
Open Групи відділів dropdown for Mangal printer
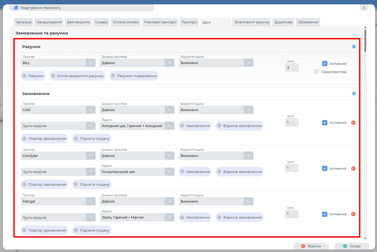click(x=90, y=218)
